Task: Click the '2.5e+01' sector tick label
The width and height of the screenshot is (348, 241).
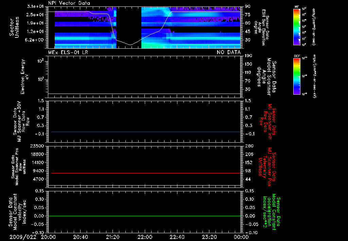Action: [35, 15]
